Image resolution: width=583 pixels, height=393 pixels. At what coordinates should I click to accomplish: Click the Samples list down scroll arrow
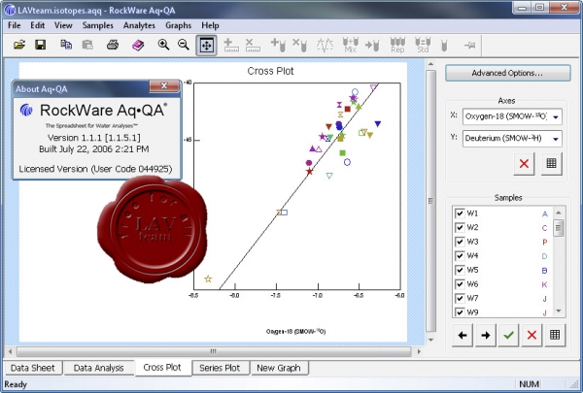click(559, 311)
